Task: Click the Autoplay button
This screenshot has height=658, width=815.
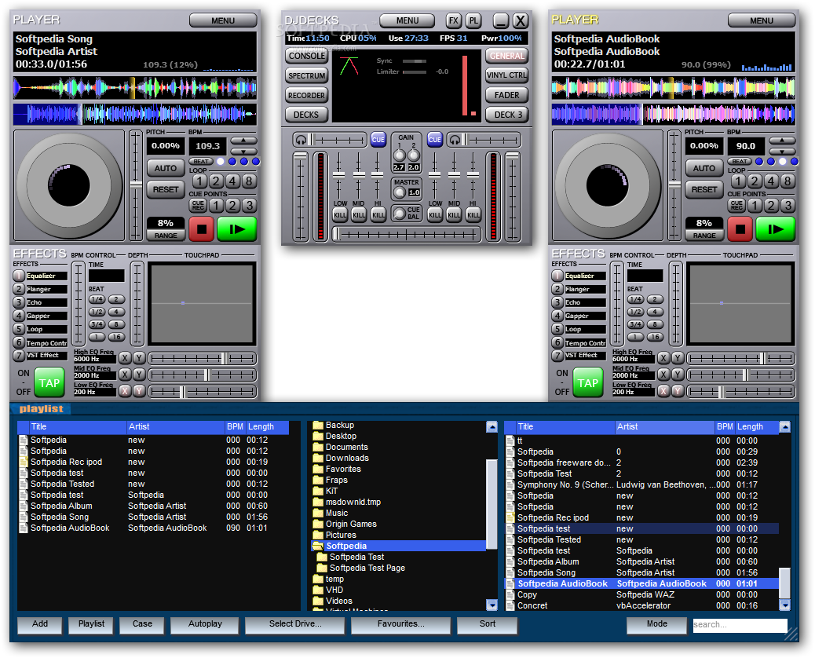Action: tap(205, 624)
